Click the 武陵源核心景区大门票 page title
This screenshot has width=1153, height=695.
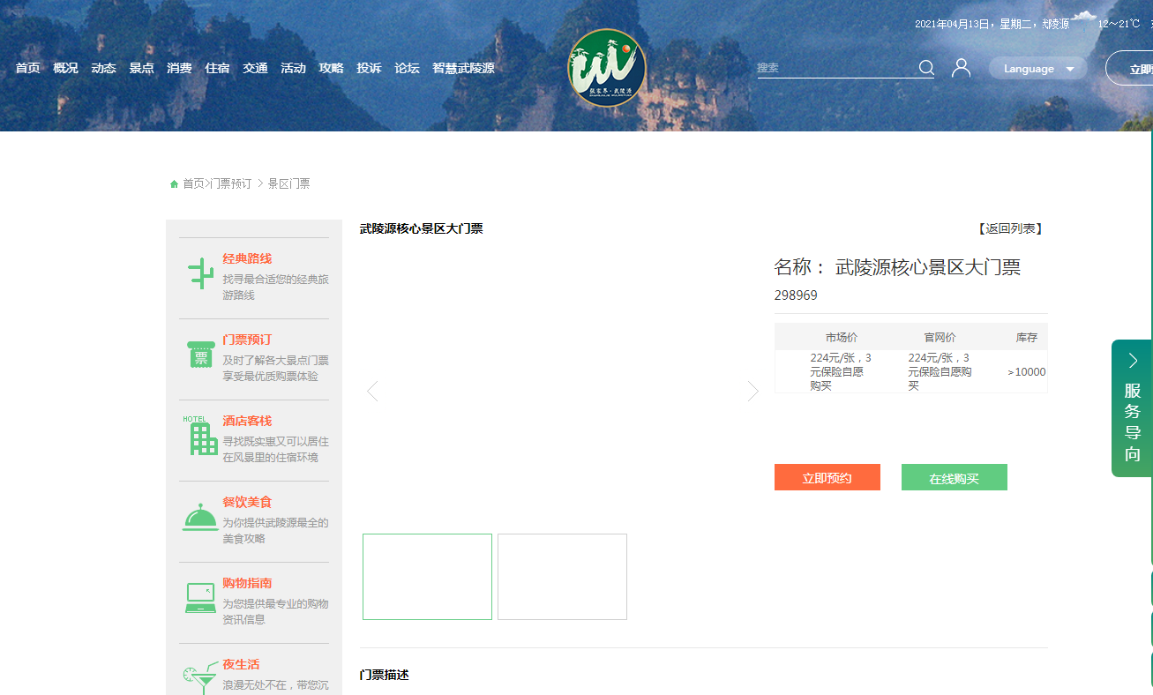[422, 228]
